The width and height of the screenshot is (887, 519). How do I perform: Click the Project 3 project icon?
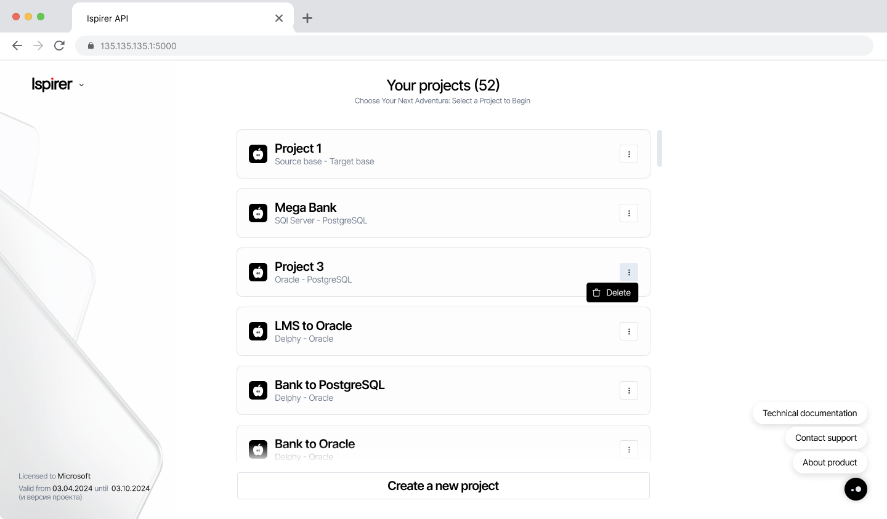pos(257,272)
